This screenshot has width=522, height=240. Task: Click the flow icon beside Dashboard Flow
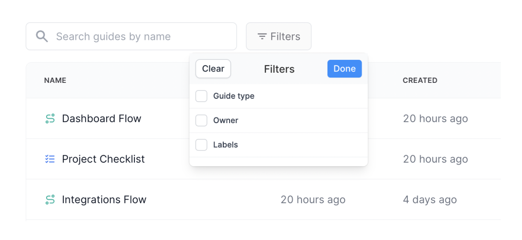point(50,119)
